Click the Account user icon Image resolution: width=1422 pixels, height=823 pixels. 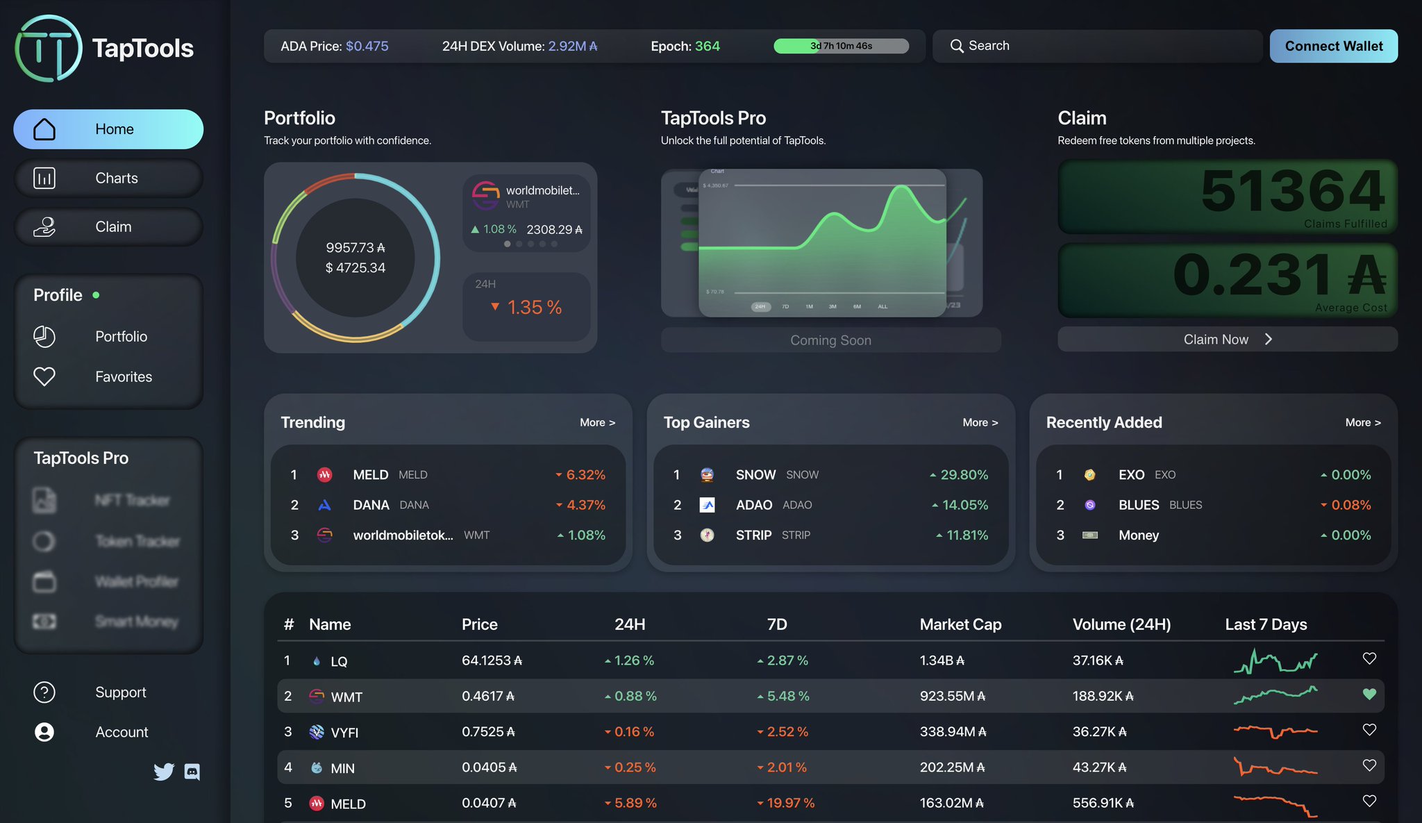[44, 732]
